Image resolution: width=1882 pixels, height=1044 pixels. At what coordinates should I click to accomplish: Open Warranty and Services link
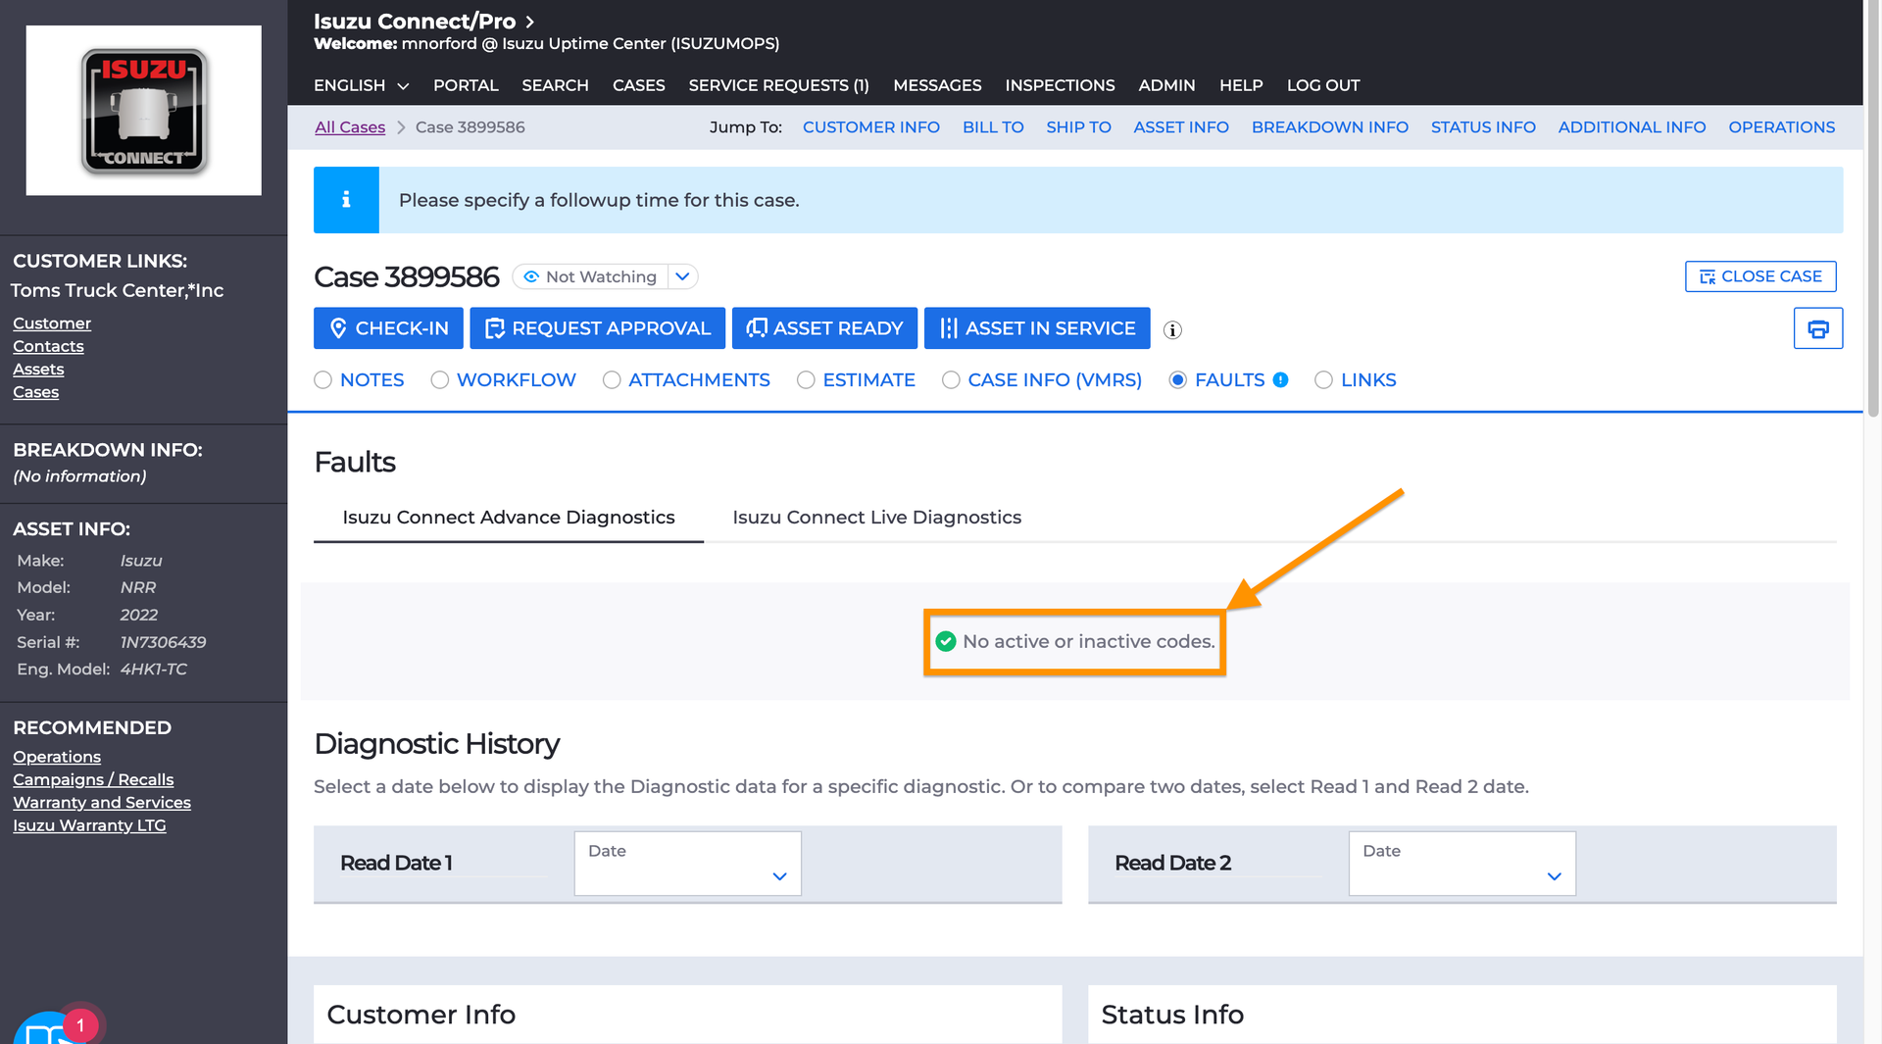(x=102, y=803)
